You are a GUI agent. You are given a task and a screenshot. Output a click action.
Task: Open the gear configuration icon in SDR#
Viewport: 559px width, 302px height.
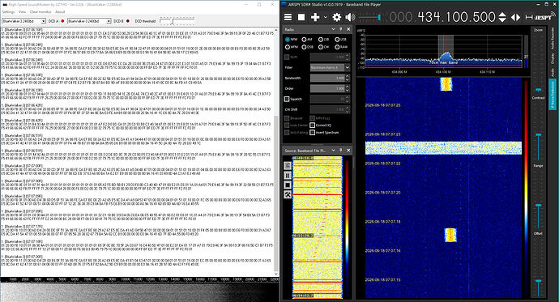(336, 17)
